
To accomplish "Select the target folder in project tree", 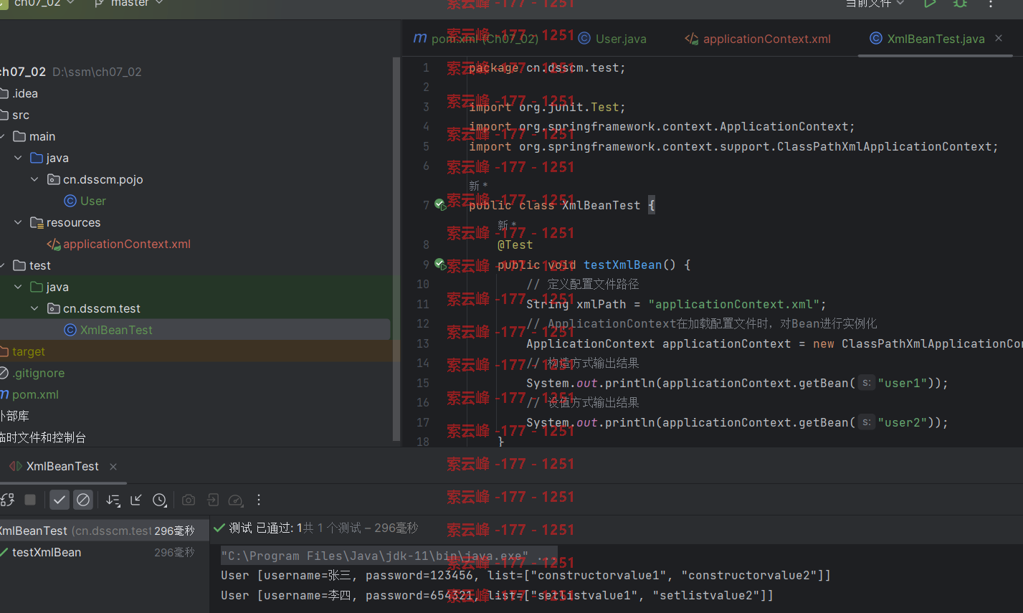I will 22,351.
